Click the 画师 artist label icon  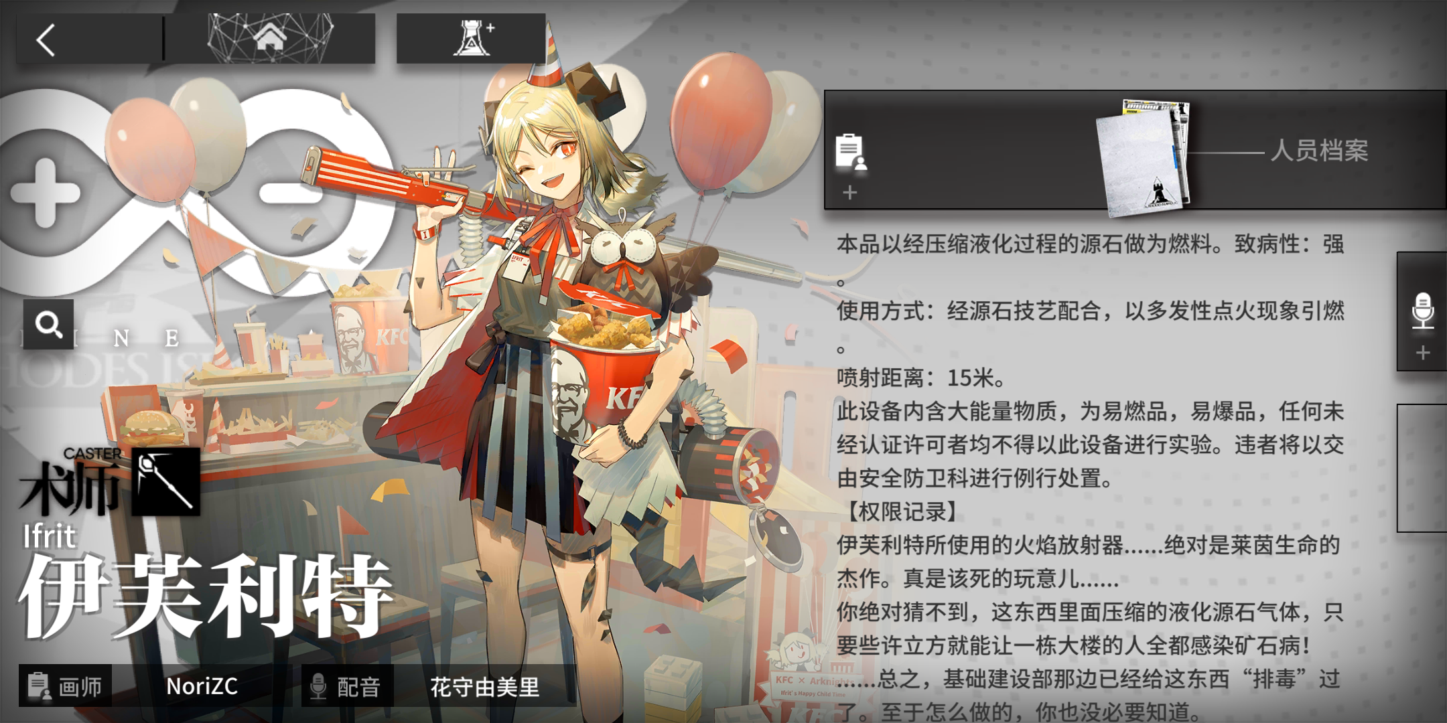tap(39, 686)
